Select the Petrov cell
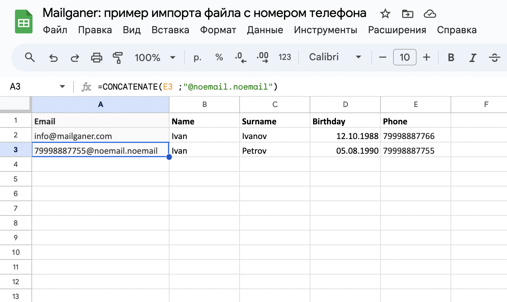The height and width of the screenshot is (302, 507). (x=275, y=150)
